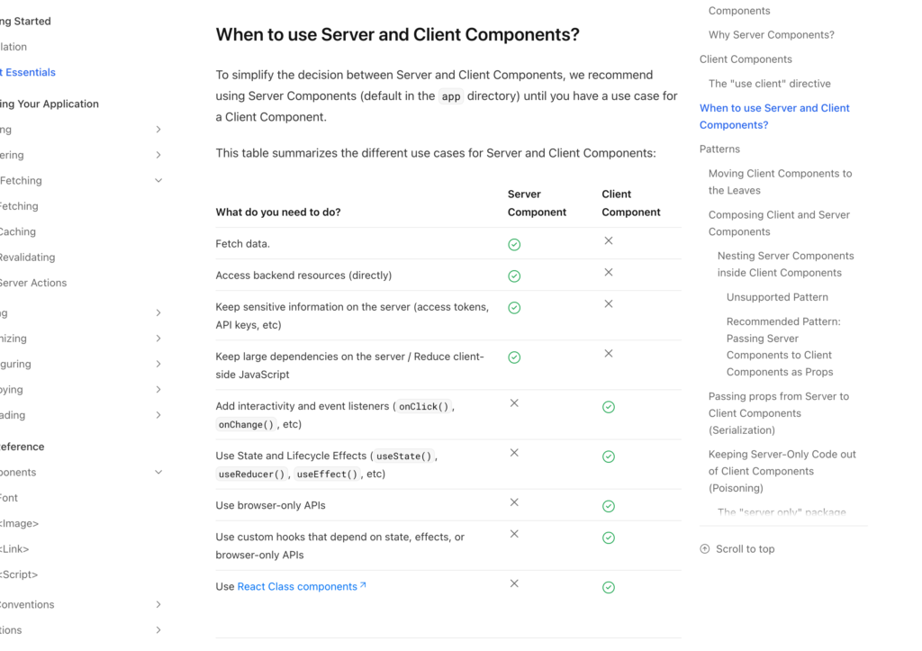Click the Client Component checkmark for Use browser-only APIs

click(608, 506)
